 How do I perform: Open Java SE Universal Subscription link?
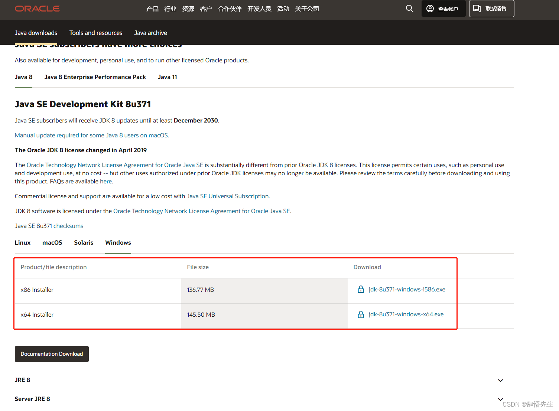click(228, 196)
